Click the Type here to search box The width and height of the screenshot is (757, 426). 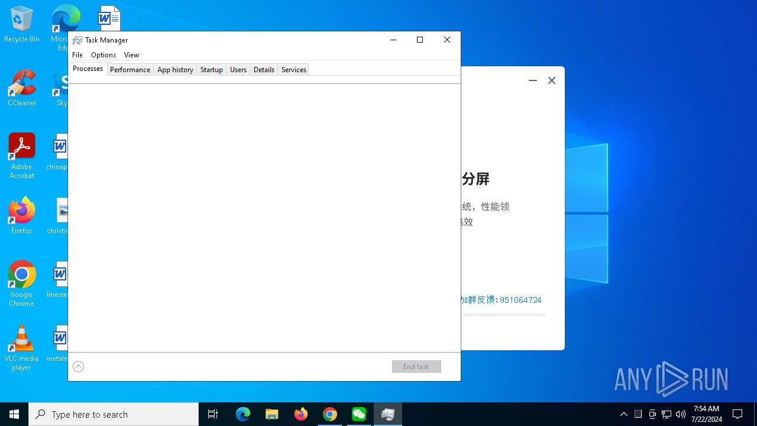coord(114,414)
